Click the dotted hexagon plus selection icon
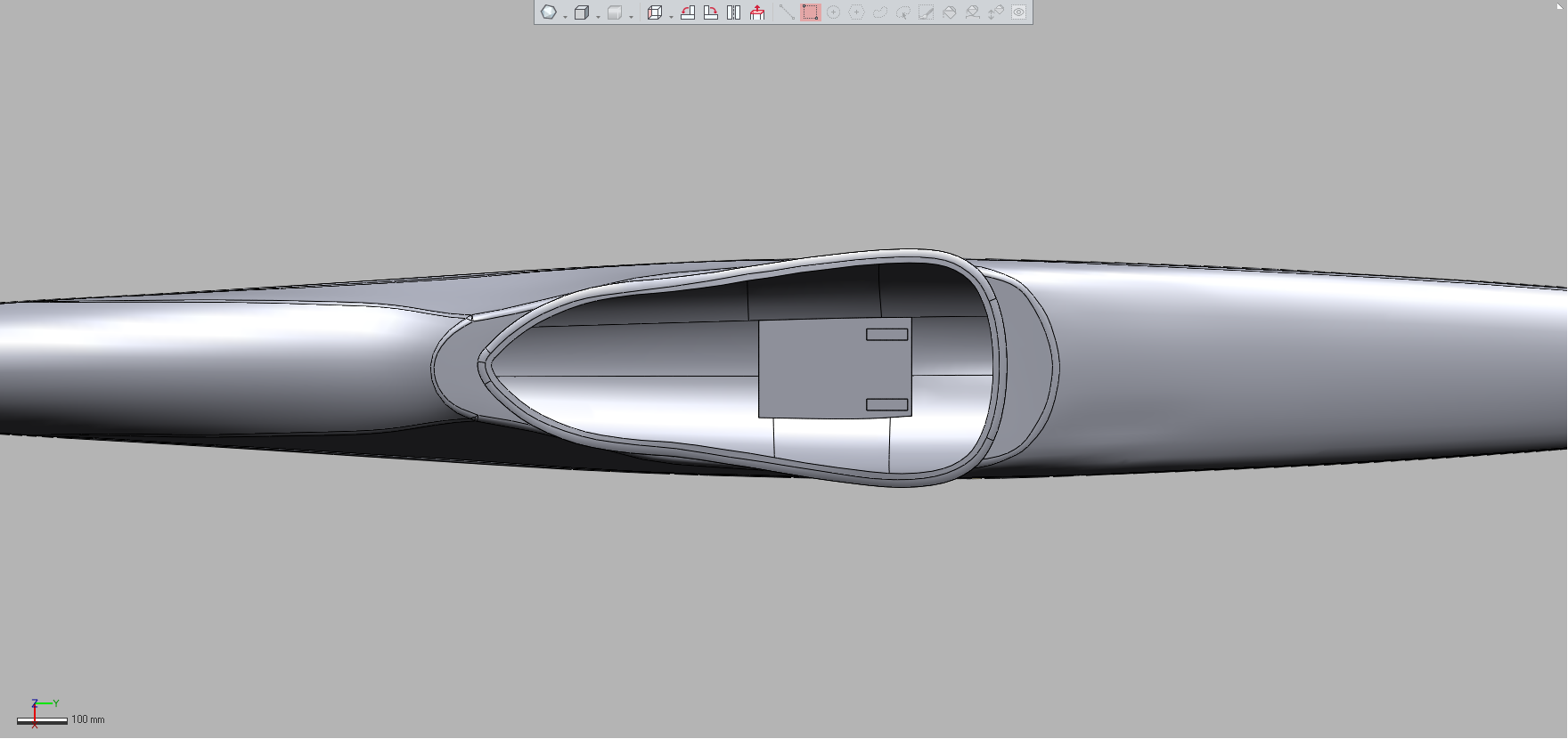This screenshot has height=739, width=1568. pyautogui.click(x=856, y=12)
